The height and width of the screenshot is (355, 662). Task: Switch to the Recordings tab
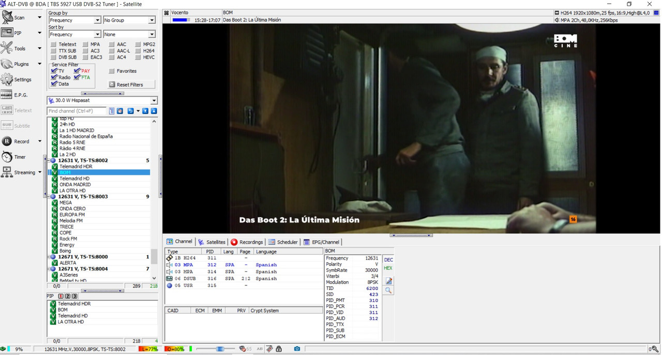point(247,242)
